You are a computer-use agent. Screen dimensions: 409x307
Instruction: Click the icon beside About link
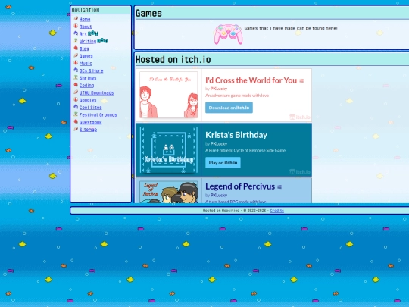(x=76, y=26)
